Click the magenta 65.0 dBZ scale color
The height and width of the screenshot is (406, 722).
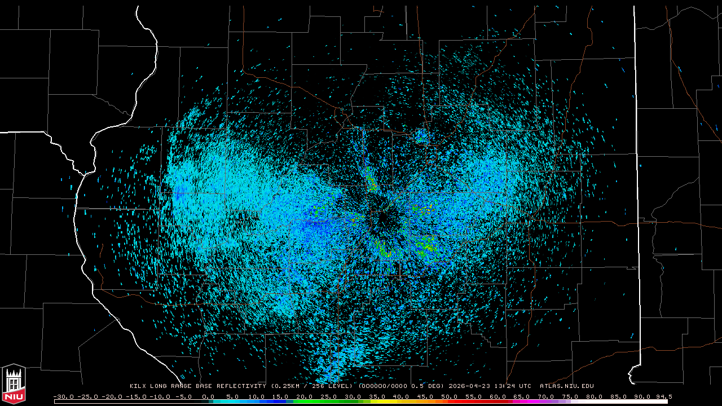coord(522,401)
